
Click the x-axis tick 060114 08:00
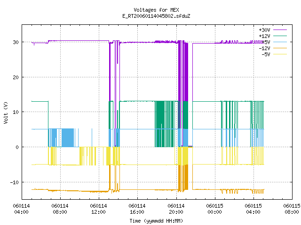click(x=60, y=209)
